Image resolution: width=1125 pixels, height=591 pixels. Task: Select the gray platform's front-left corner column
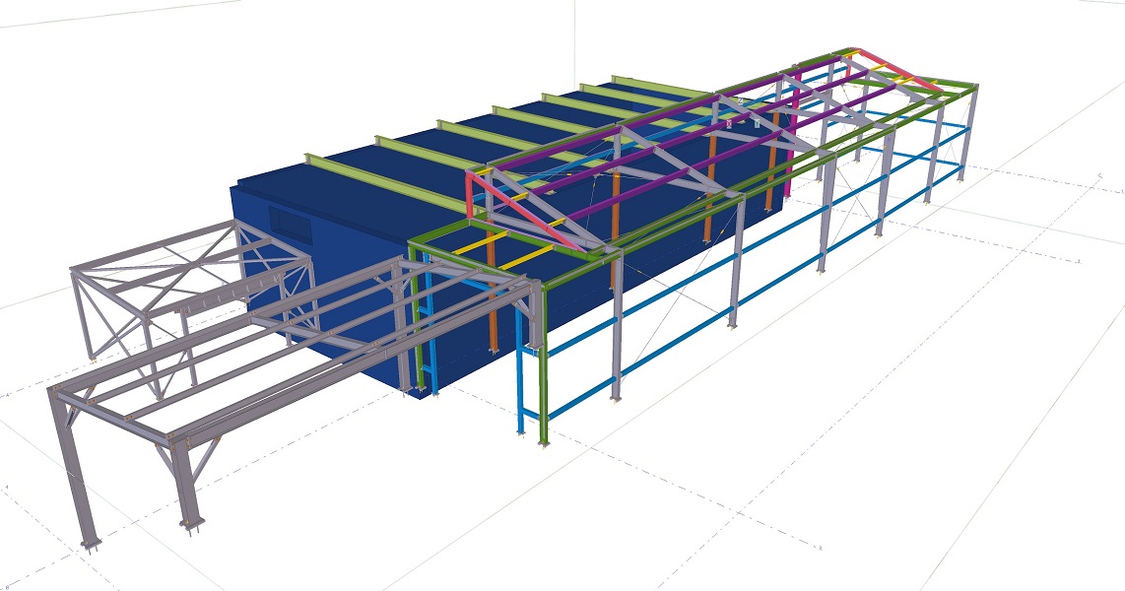[x=72, y=468]
